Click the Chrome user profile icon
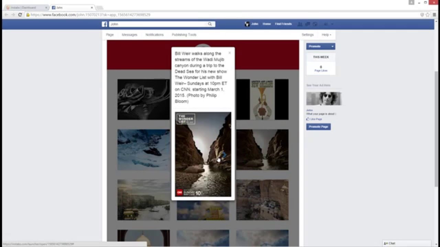This screenshot has height=247, width=440. click(x=411, y=2)
